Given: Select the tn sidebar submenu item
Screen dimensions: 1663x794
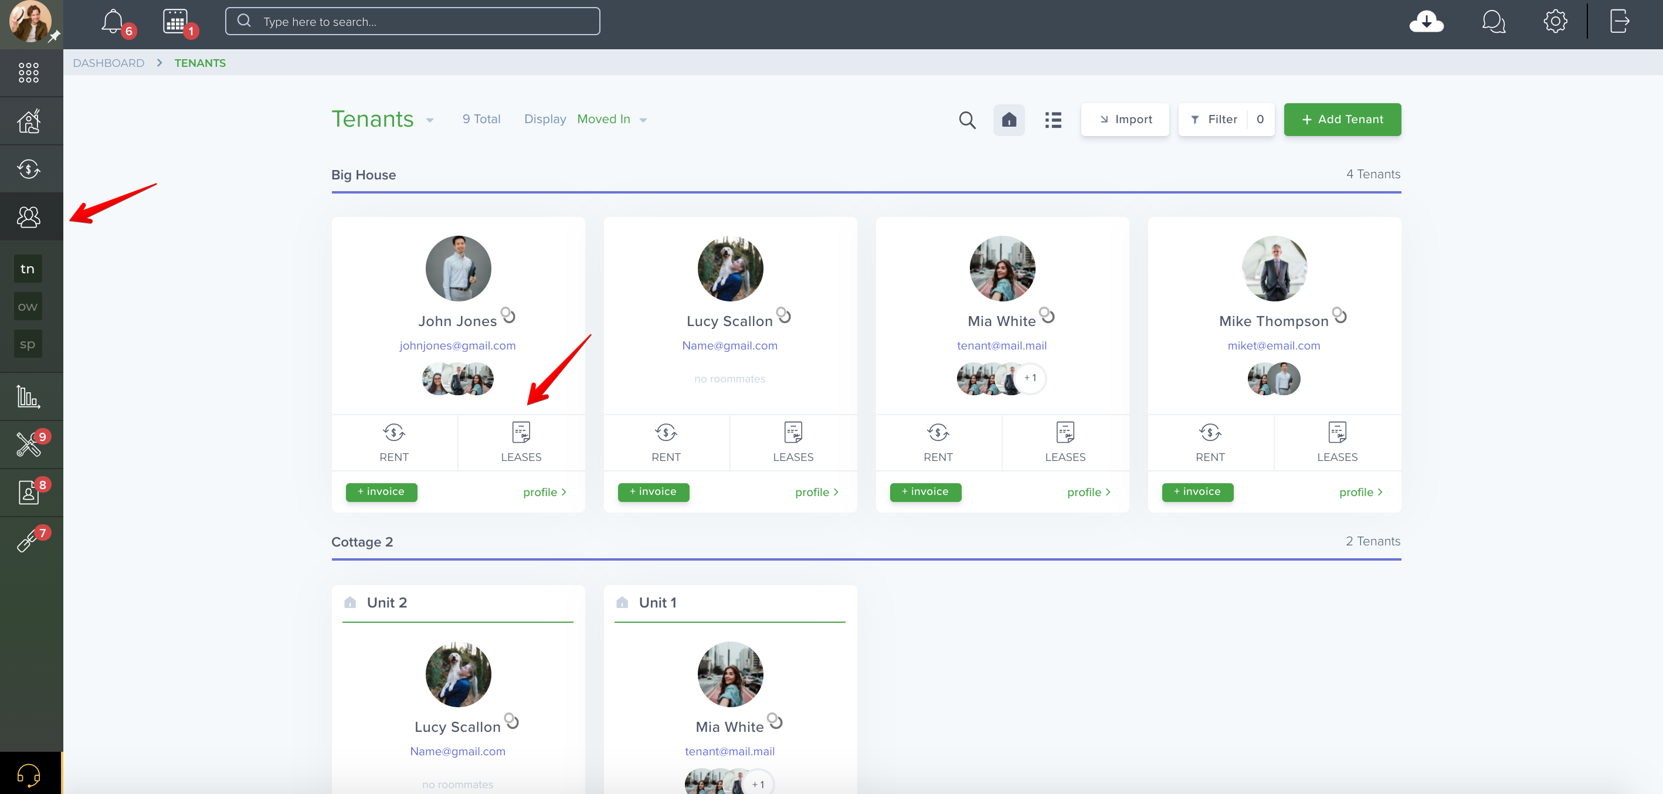Looking at the screenshot, I should pos(28,269).
